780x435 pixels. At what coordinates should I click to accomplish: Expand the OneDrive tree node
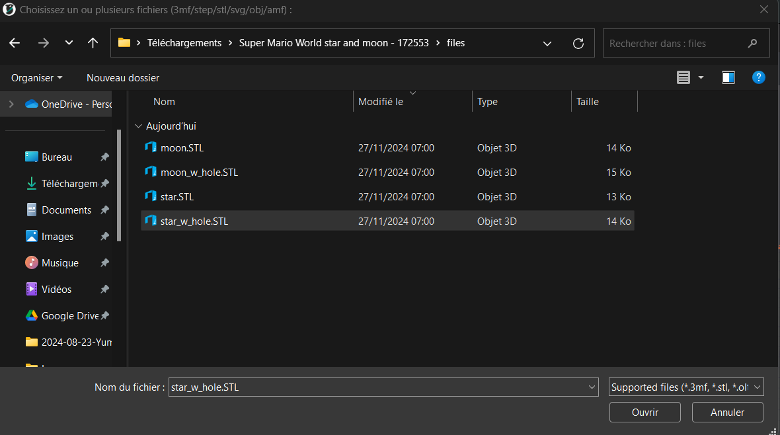pos(11,104)
